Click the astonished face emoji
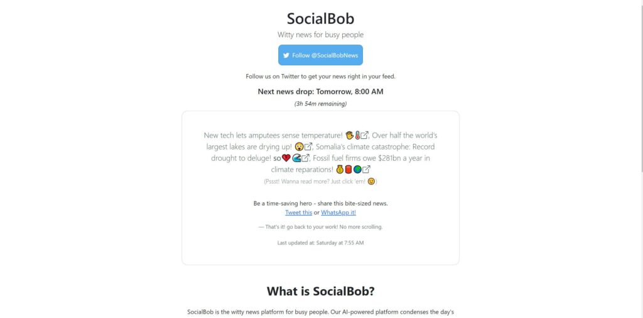The width and height of the screenshot is (643, 318). [299, 146]
